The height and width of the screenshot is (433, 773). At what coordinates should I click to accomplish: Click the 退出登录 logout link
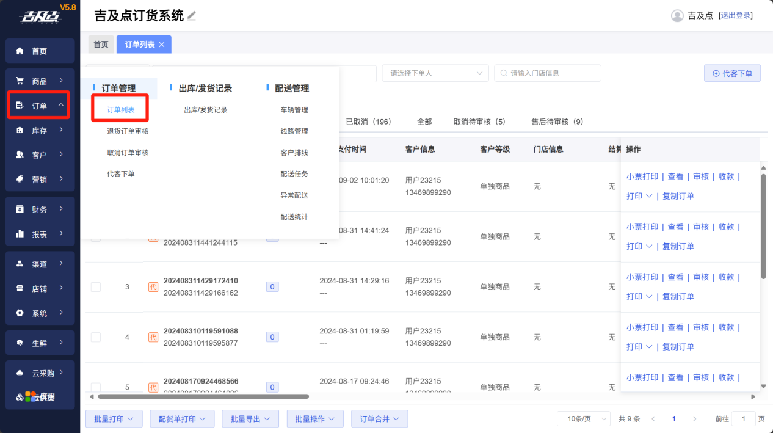point(736,16)
